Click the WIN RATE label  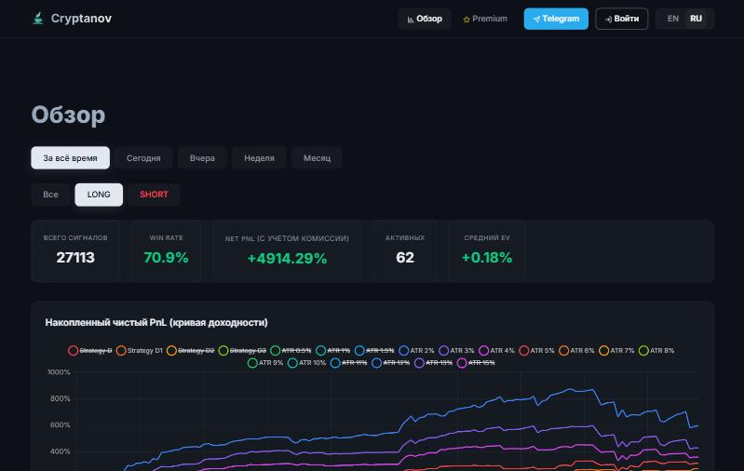point(166,238)
